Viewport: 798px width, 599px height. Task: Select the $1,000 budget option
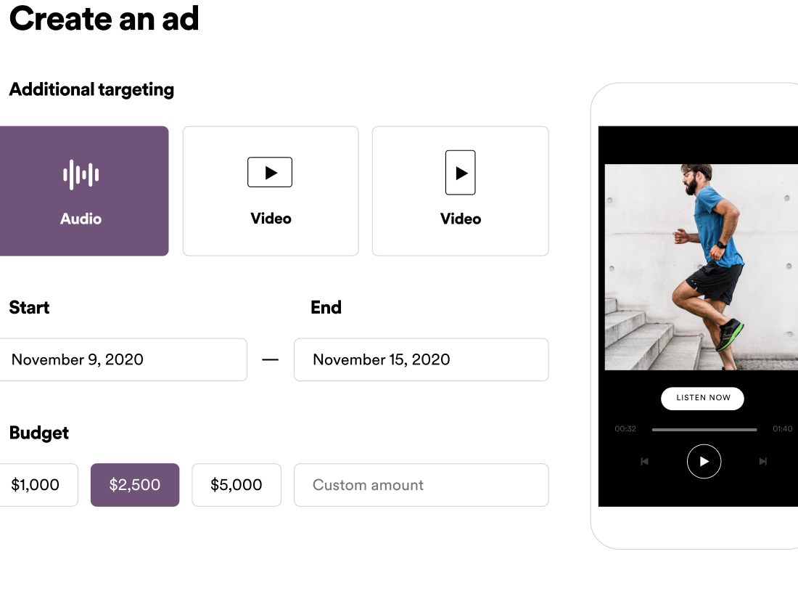coord(36,485)
